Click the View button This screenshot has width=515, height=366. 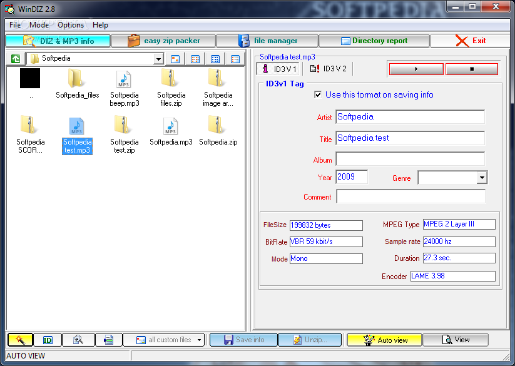tap(456, 340)
